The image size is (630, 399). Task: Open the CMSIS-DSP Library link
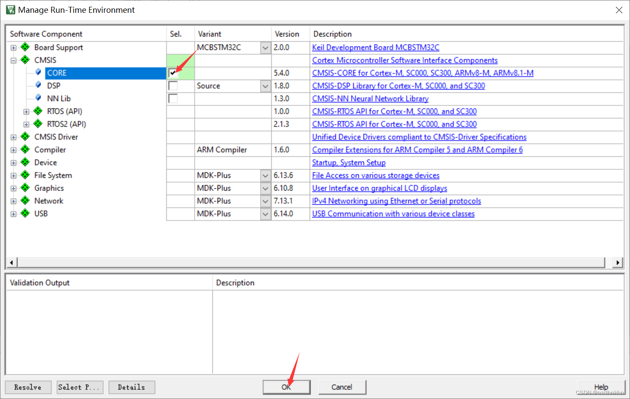click(398, 86)
